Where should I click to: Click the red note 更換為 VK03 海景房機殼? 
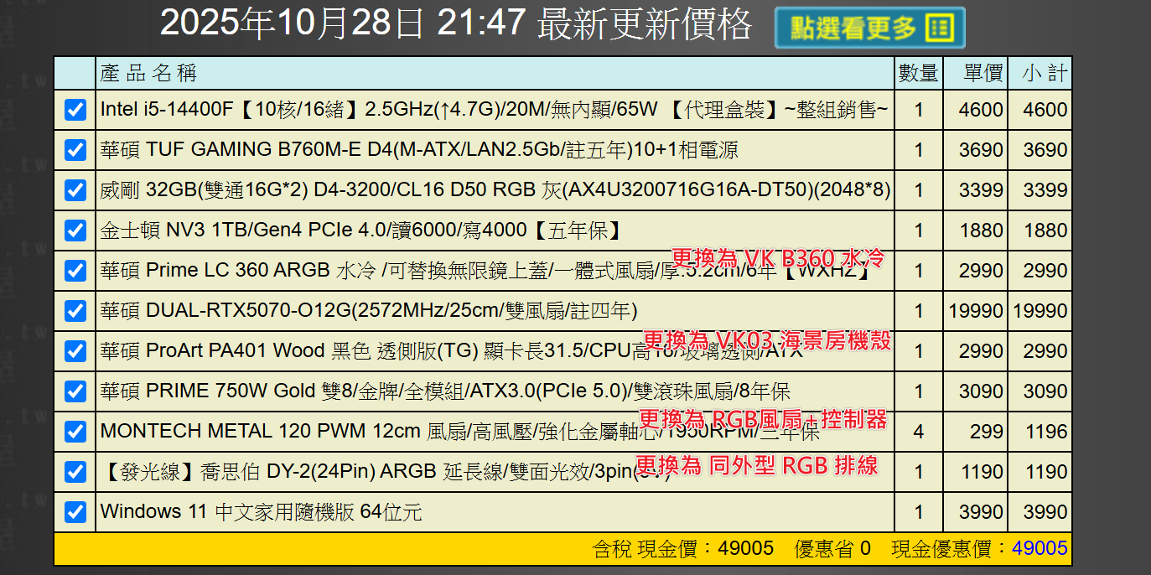[x=766, y=340]
